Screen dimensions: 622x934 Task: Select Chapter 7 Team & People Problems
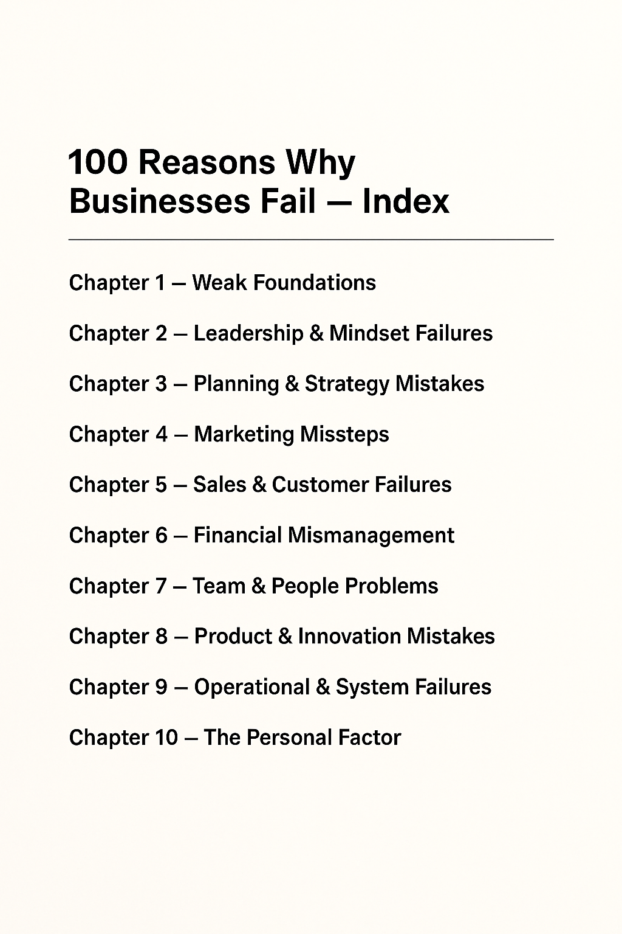[x=253, y=586]
